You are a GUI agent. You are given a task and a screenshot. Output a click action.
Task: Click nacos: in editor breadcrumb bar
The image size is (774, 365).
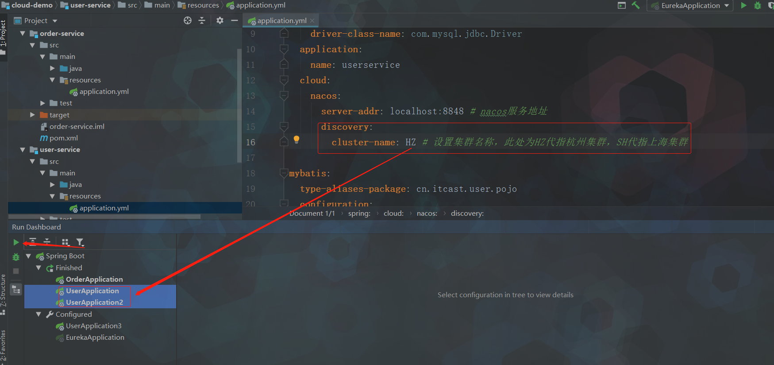click(x=427, y=213)
